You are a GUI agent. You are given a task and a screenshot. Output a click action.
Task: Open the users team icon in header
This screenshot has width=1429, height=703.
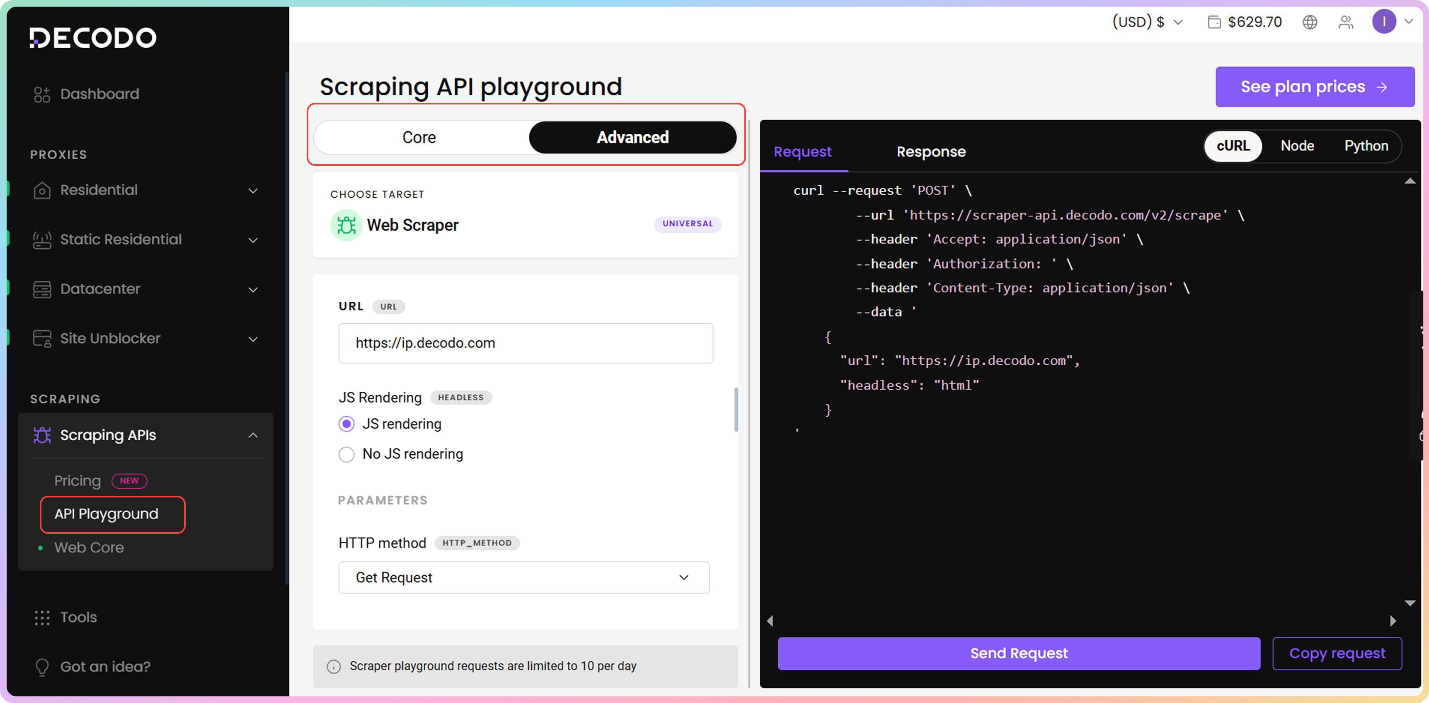tap(1346, 22)
